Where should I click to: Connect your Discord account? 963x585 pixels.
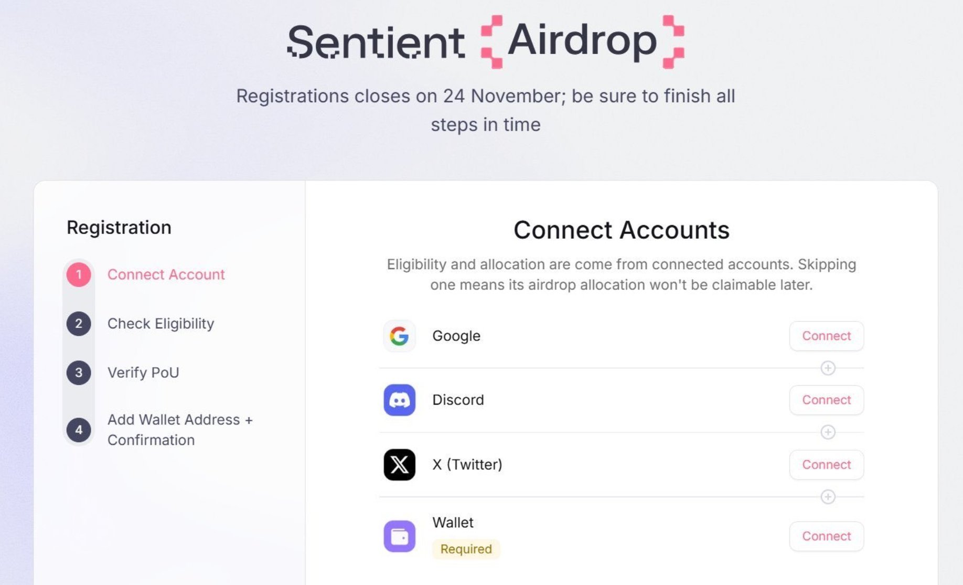tap(826, 400)
